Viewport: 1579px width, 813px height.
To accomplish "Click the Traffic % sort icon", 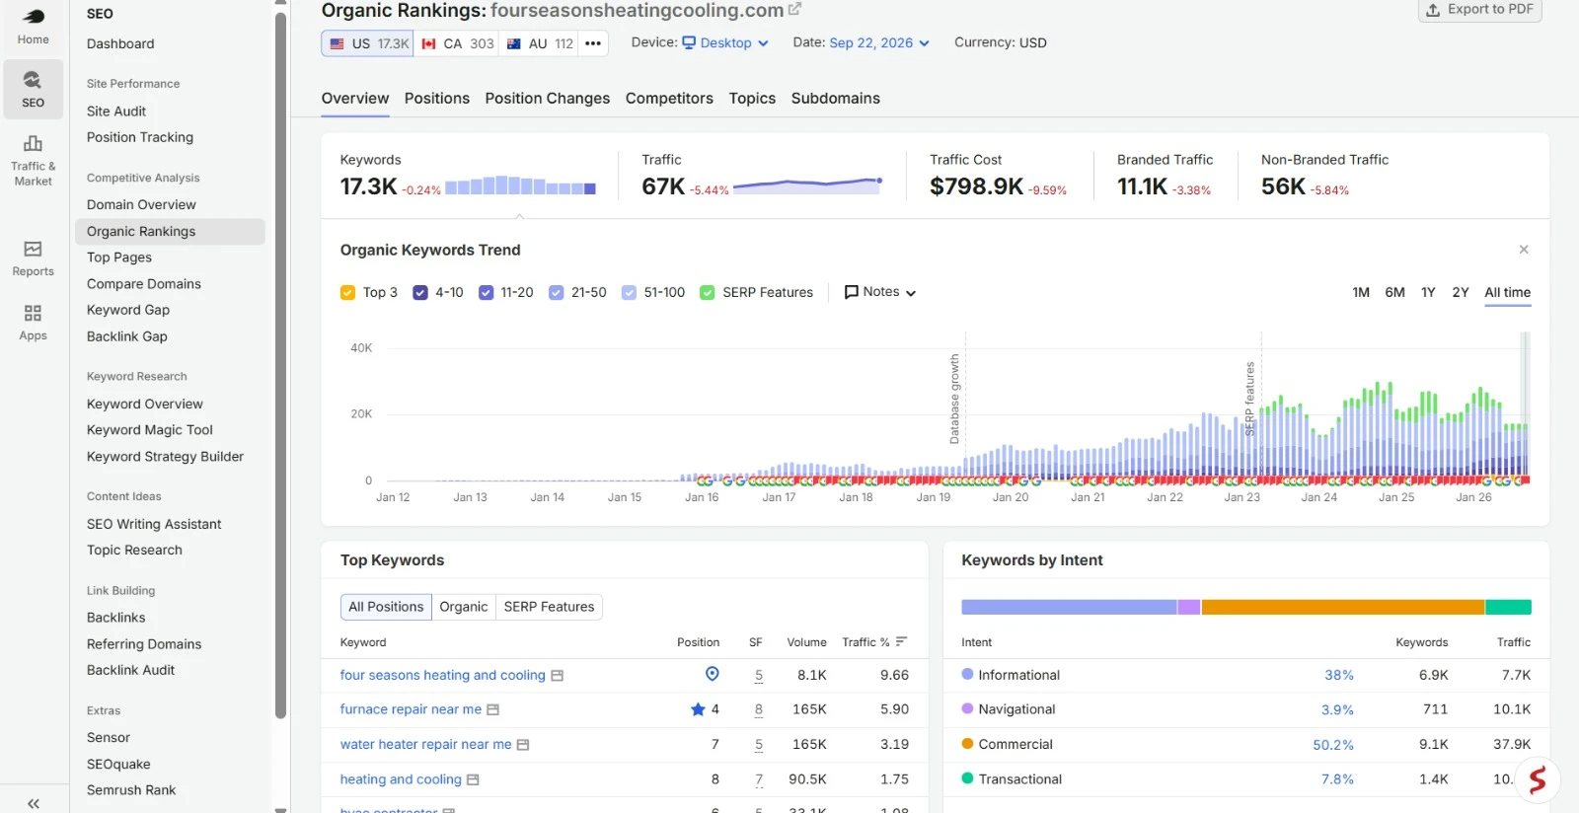I will (x=901, y=641).
